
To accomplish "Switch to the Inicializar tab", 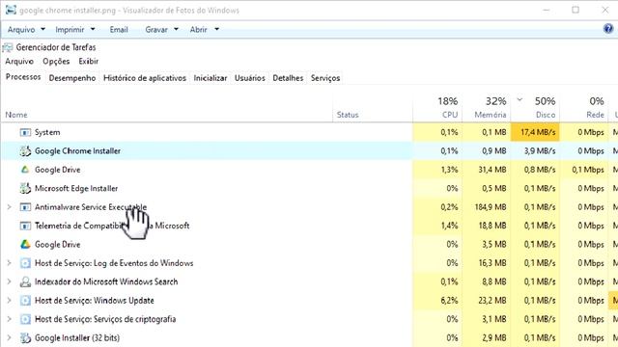I will coord(211,78).
